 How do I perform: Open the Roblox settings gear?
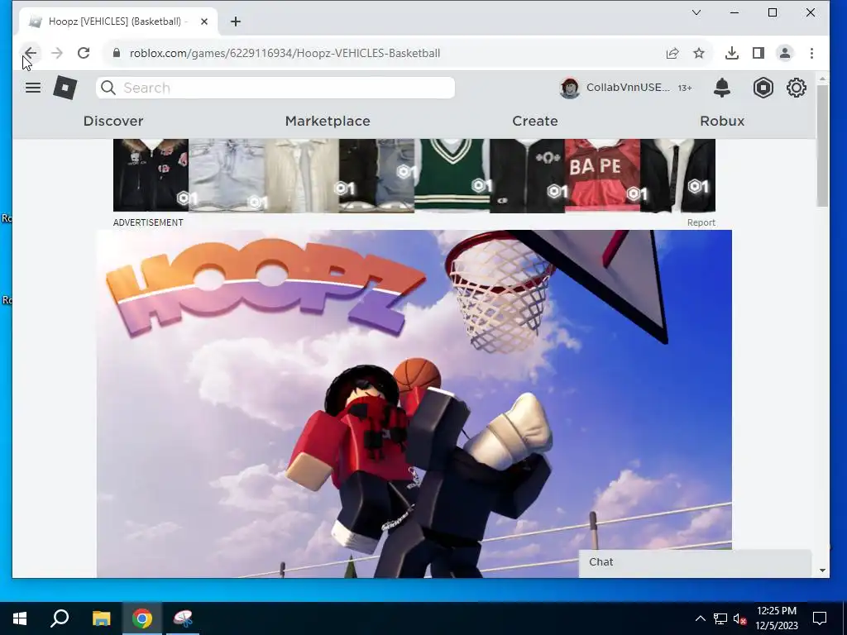pos(797,88)
